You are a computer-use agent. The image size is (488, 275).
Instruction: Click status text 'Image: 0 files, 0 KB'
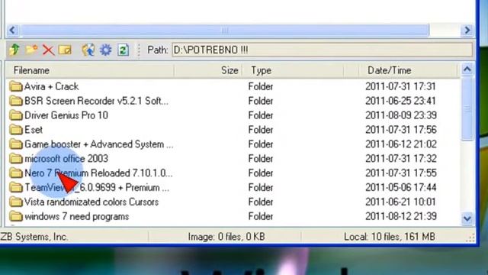(x=226, y=237)
